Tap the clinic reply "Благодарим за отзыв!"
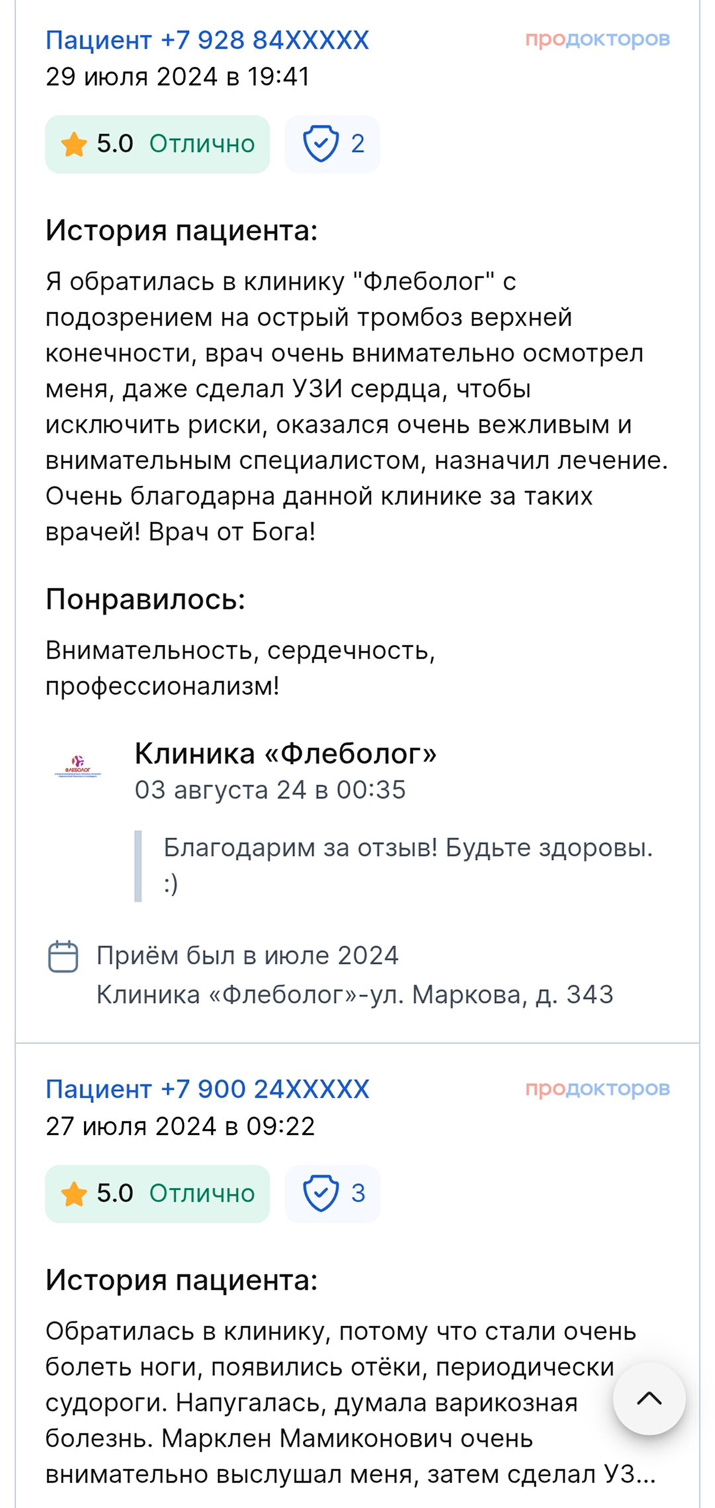The height and width of the screenshot is (1508, 715). (407, 848)
